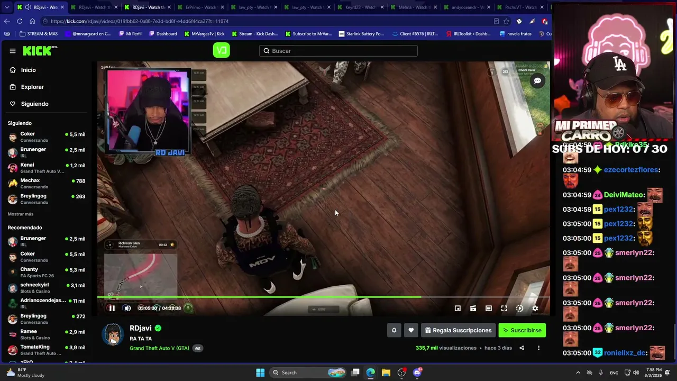This screenshot has width=677, height=381.
Task: Open taskbar clock showing 7:58 PM
Action: (x=654, y=373)
